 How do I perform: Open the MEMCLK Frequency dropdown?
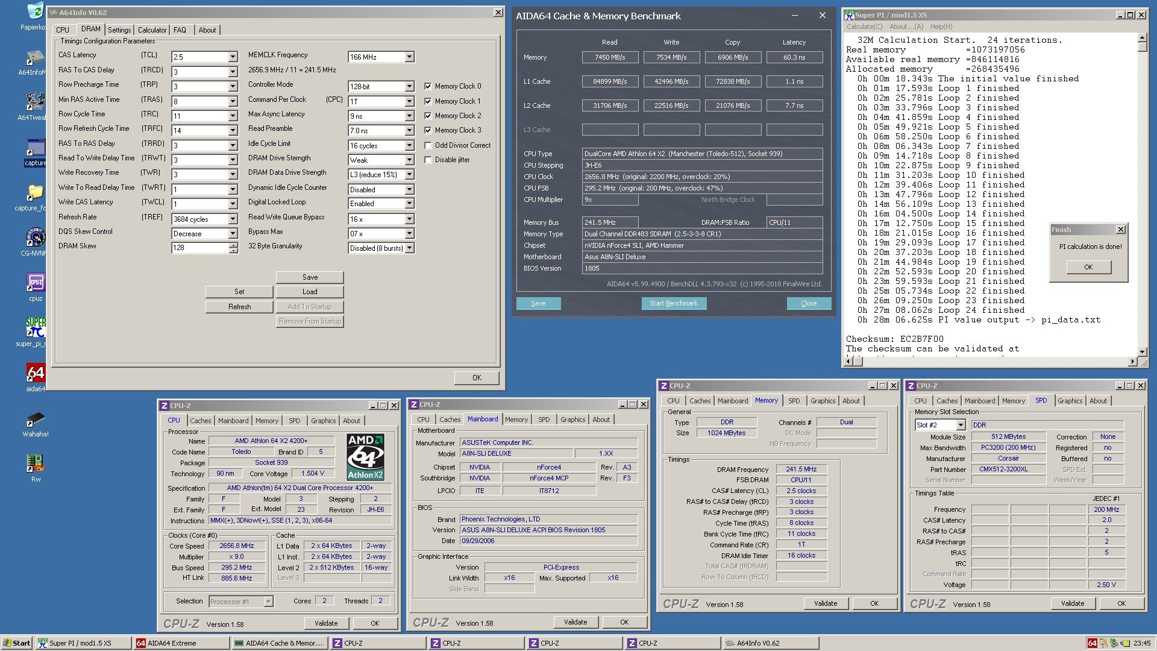pos(409,57)
